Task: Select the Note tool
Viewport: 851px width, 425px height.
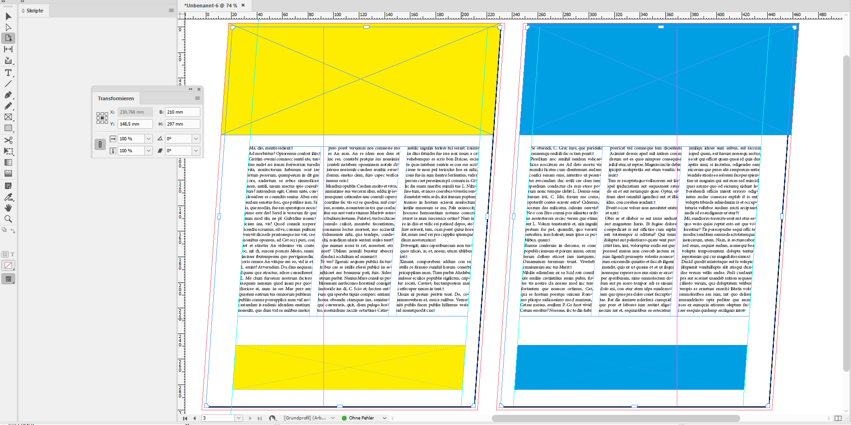Action: (x=8, y=186)
